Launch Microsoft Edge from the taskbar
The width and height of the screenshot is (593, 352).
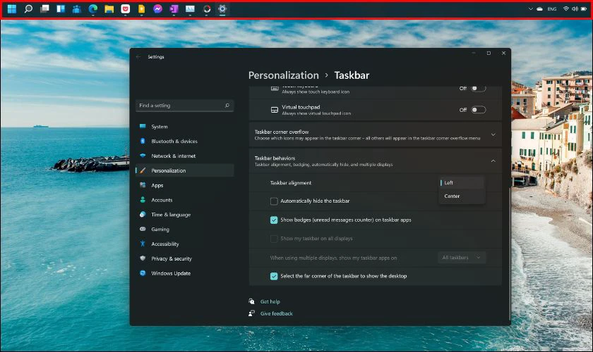coord(93,8)
